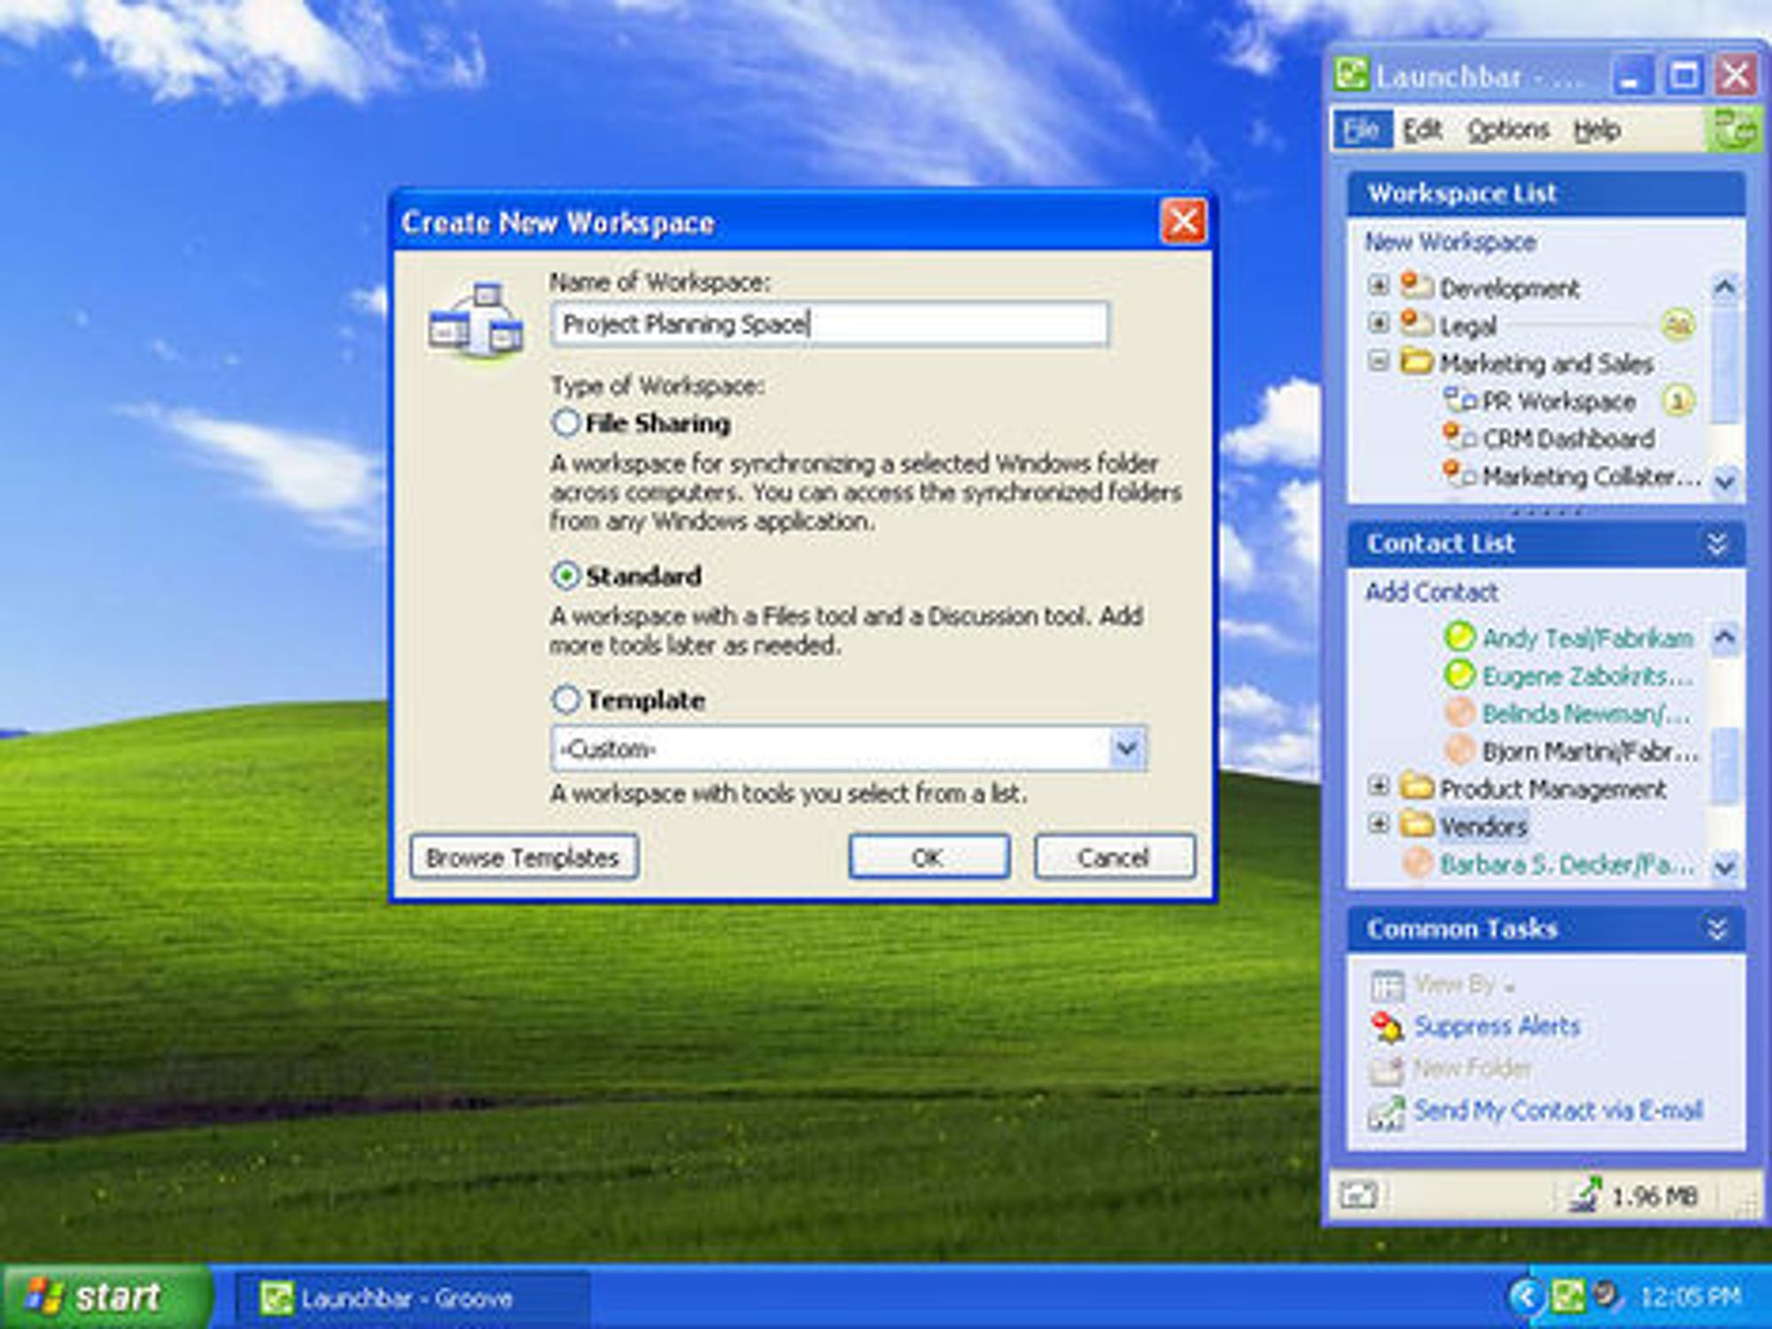1772x1329 pixels.
Task: Click the Suppress Alerts link
Action: [1497, 1026]
